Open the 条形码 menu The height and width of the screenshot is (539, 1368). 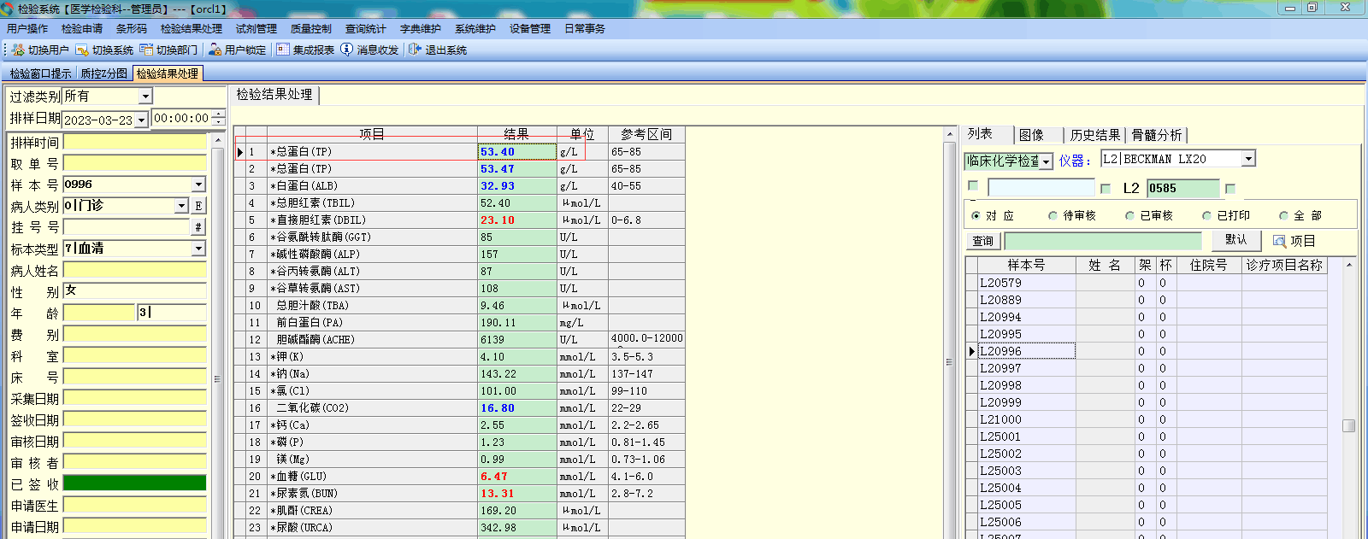click(132, 29)
